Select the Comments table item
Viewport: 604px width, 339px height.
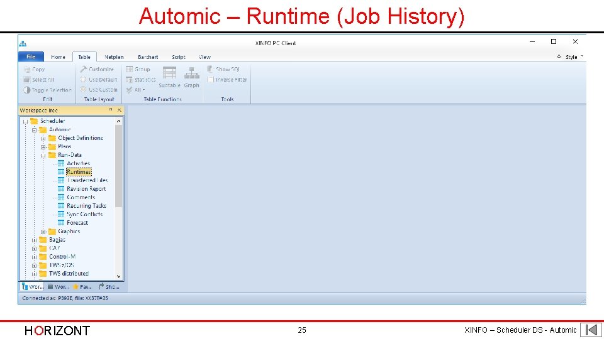tap(81, 197)
